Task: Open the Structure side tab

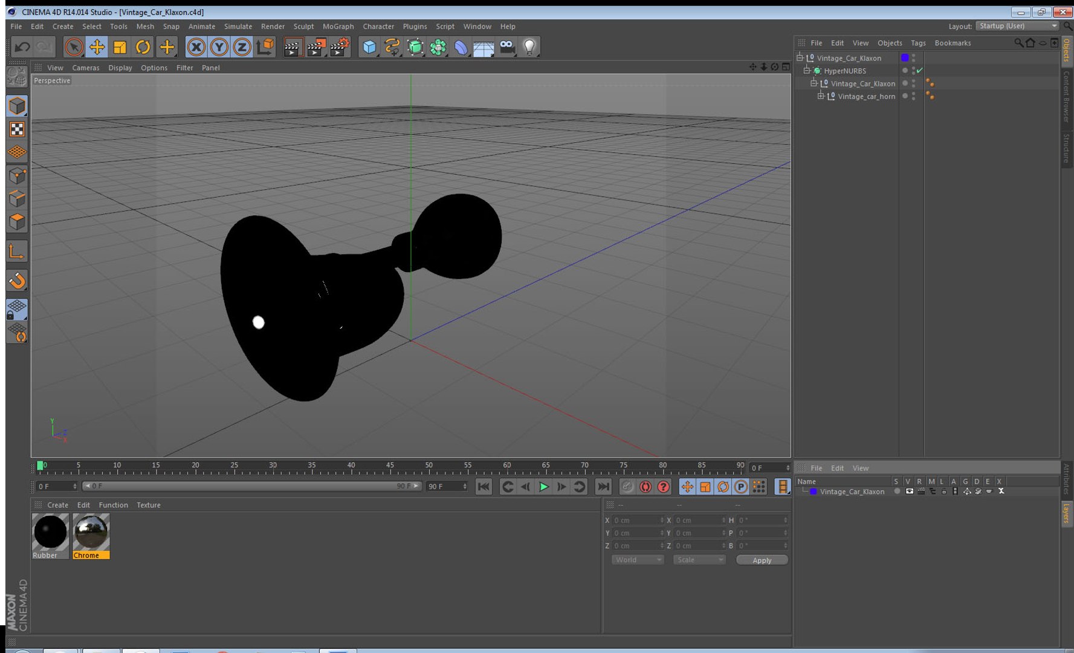Action: click(x=1066, y=148)
